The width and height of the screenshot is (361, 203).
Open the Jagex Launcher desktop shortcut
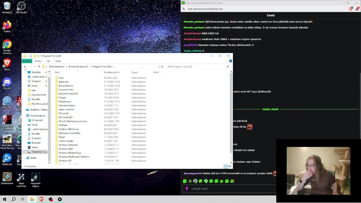pos(21,180)
